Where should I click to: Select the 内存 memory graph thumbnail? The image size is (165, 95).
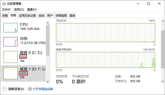[11, 42]
